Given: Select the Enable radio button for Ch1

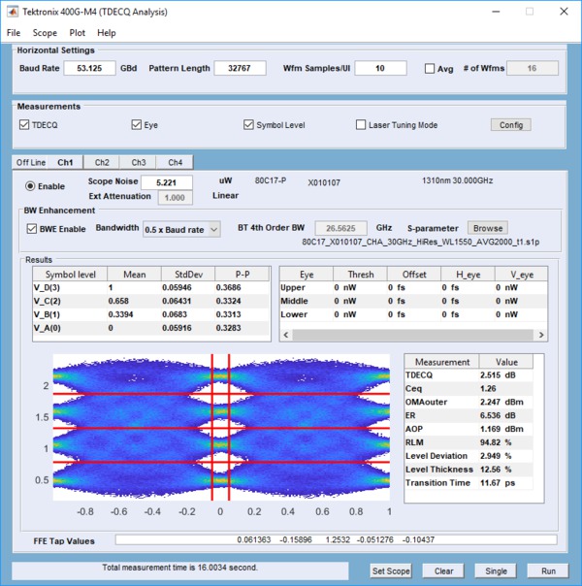Looking at the screenshot, I should coord(30,186).
